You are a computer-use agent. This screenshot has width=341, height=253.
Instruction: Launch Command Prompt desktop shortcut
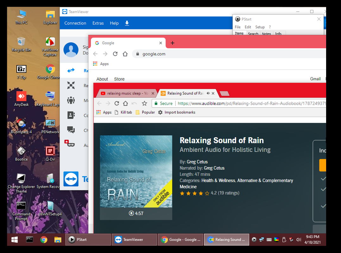[21, 211]
